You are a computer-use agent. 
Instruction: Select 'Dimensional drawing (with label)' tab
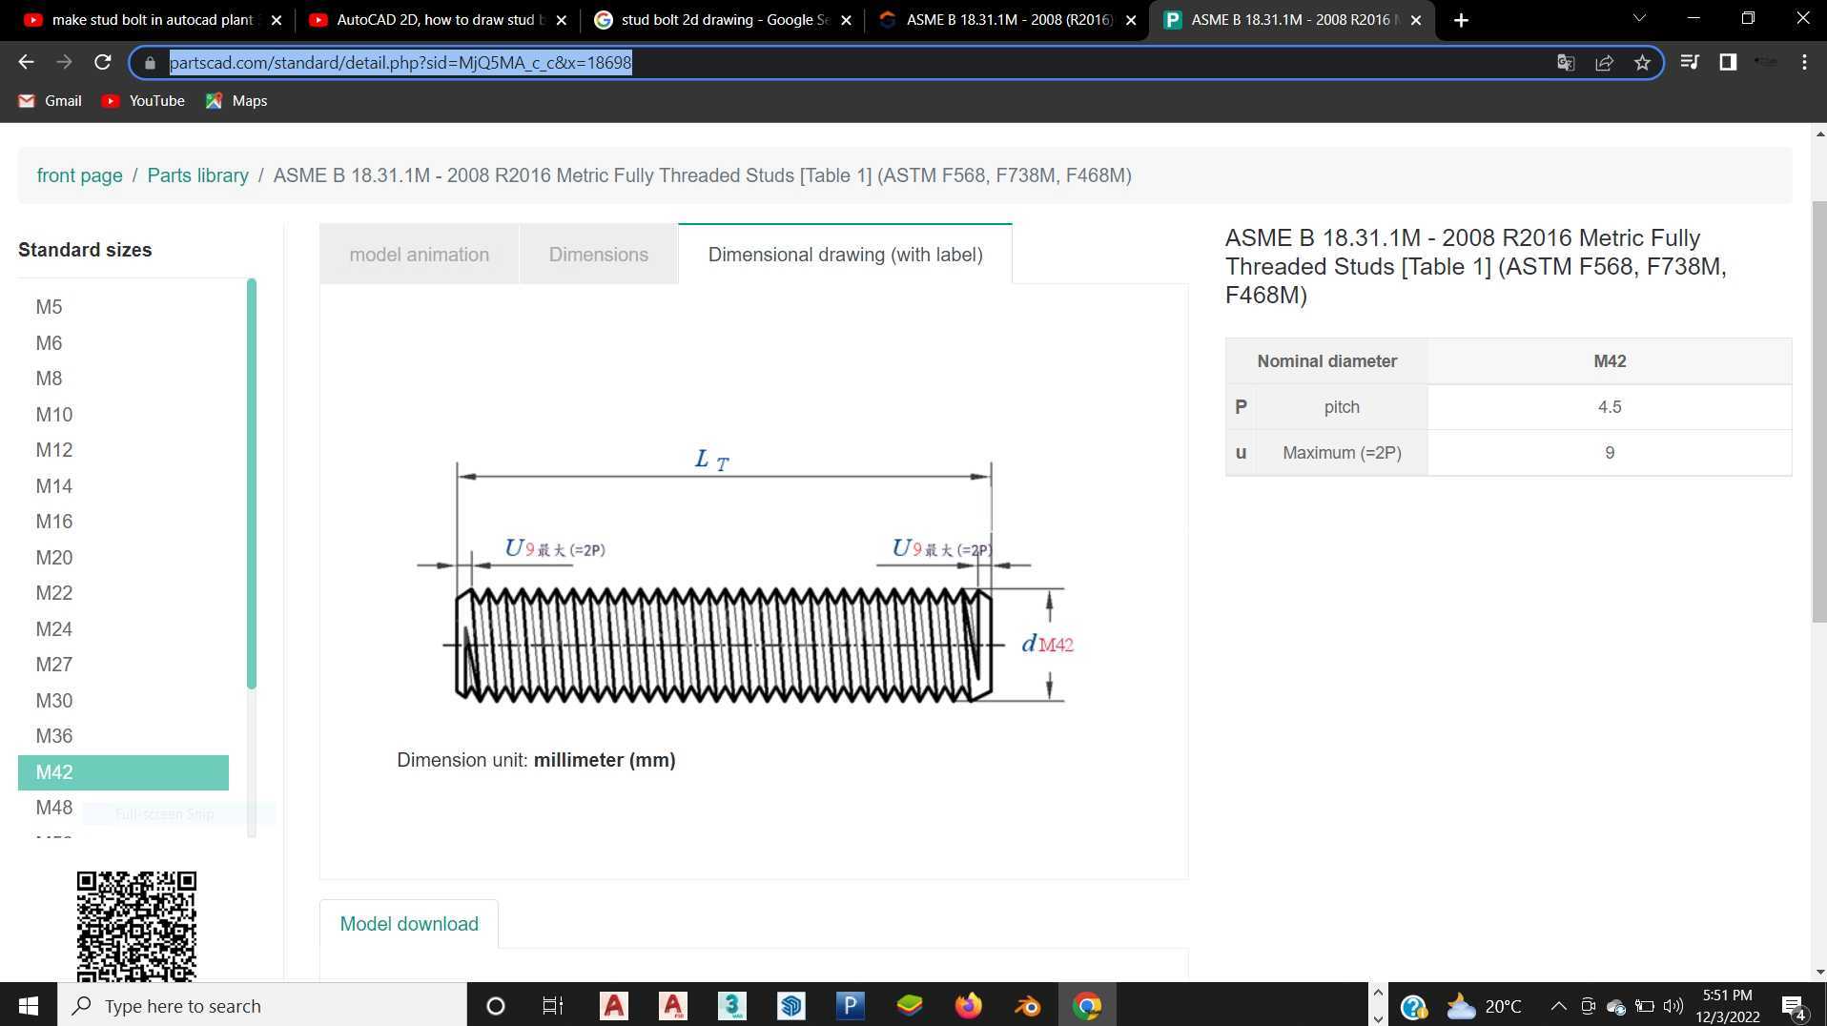coord(845,255)
